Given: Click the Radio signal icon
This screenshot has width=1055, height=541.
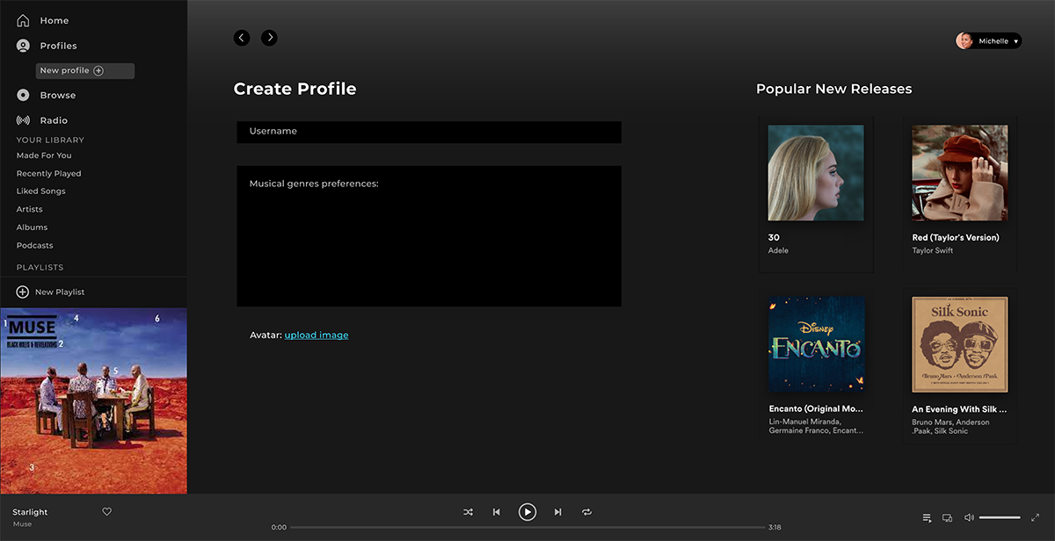Looking at the screenshot, I should pos(23,120).
